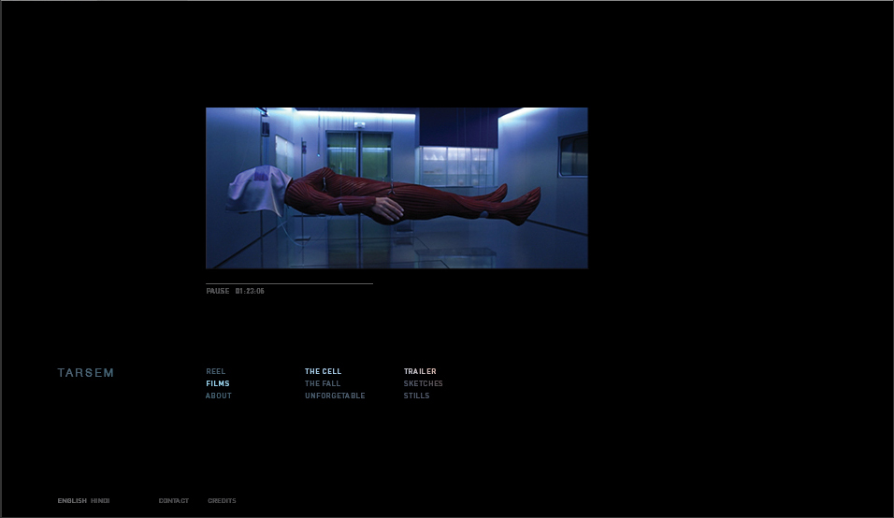This screenshot has width=894, height=518.
Task: Open the CREDITS page
Action: 222,501
